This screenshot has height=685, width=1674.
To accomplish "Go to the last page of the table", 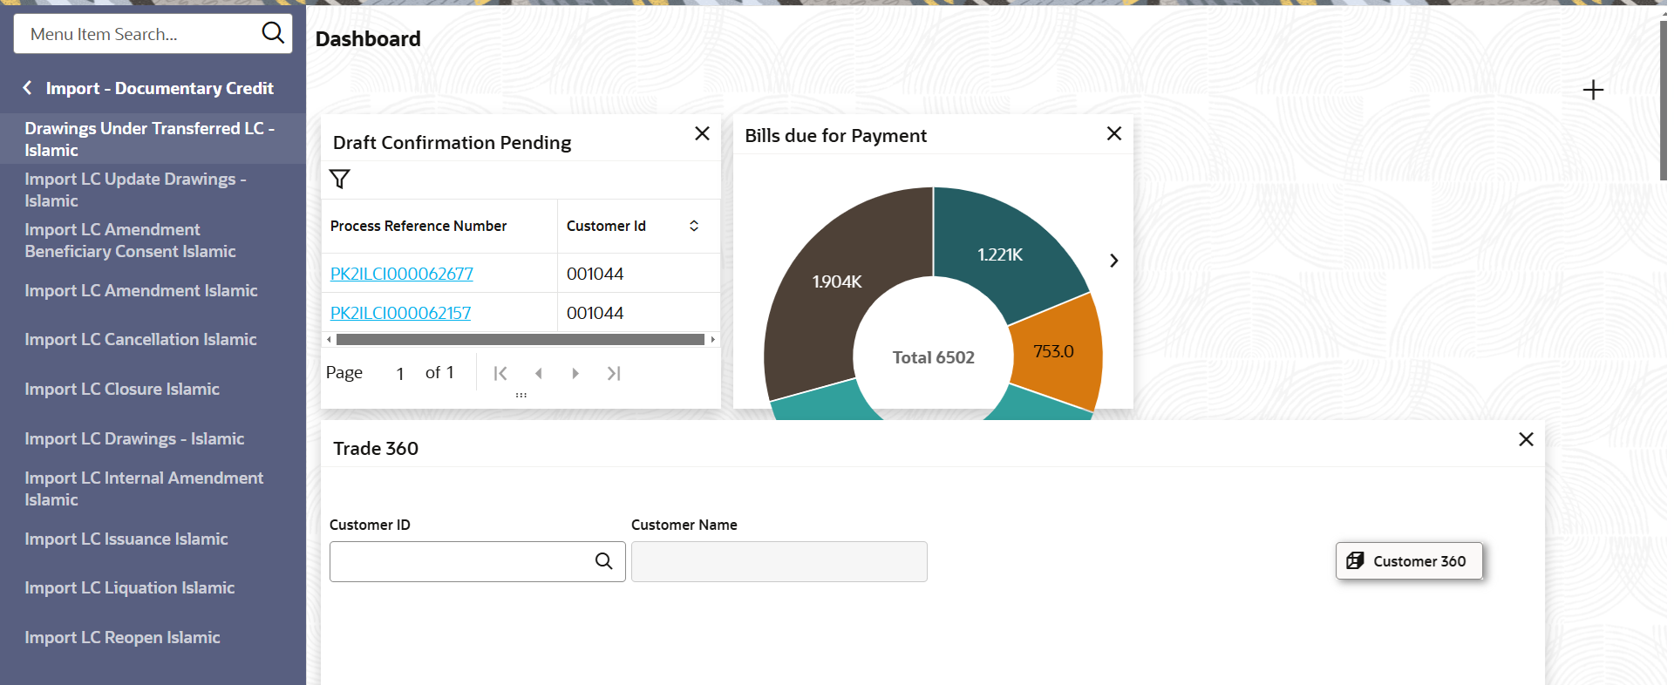I will (x=614, y=373).
